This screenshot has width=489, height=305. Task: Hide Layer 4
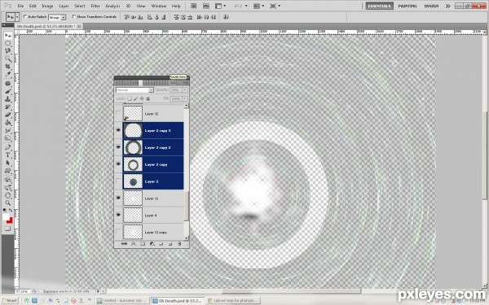118,215
